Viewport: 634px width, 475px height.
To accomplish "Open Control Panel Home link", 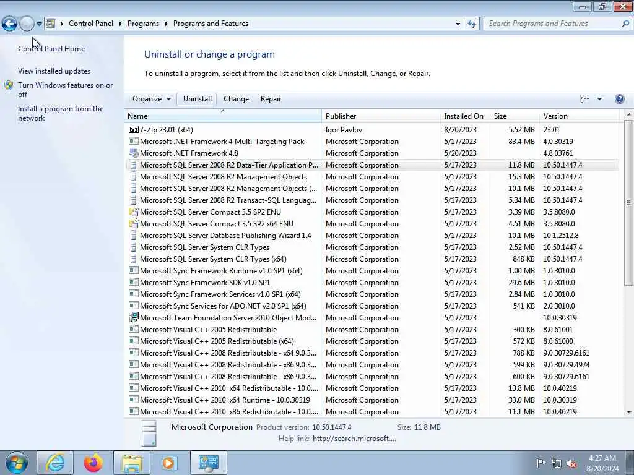I will pos(51,48).
